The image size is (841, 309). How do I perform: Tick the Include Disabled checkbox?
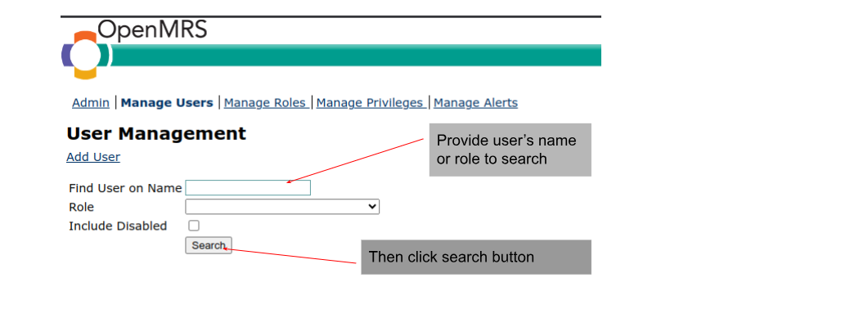[x=194, y=226]
